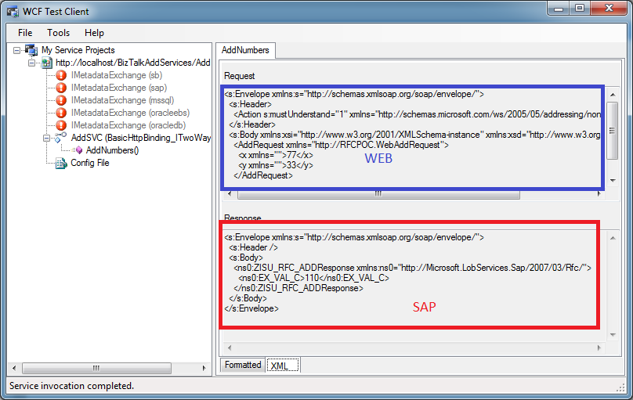633x400 pixels.
Task: Collapse the My Service Projects tree node
Action: [17, 50]
